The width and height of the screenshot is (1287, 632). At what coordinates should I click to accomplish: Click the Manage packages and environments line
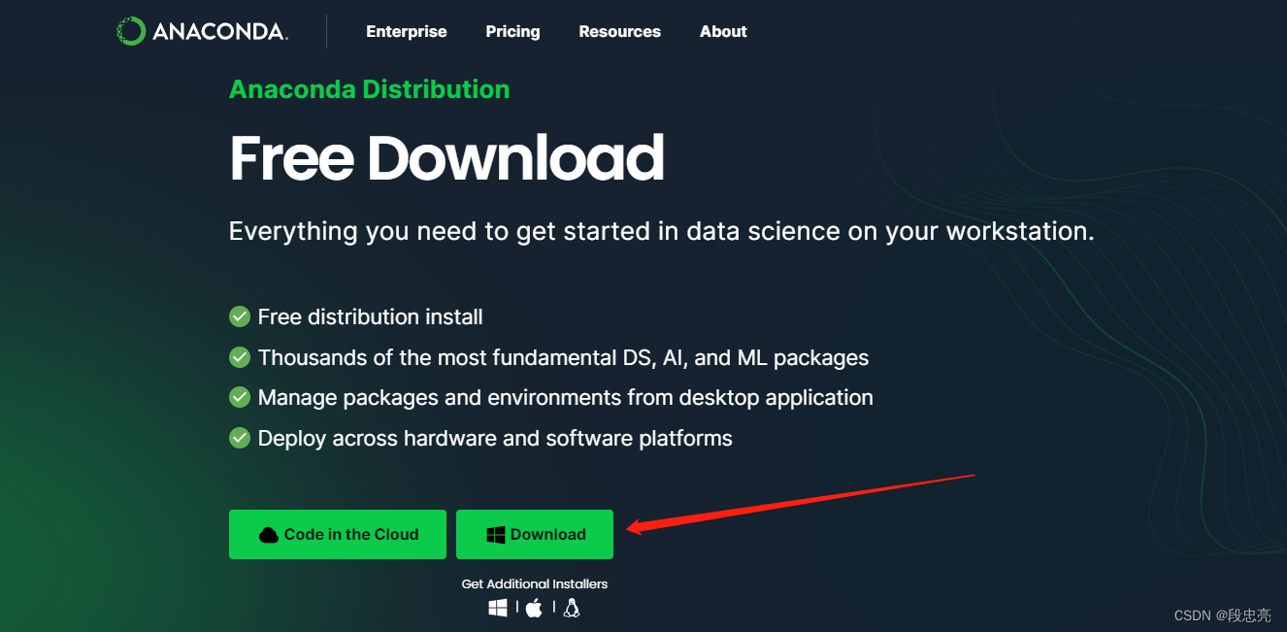(x=565, y=397)
